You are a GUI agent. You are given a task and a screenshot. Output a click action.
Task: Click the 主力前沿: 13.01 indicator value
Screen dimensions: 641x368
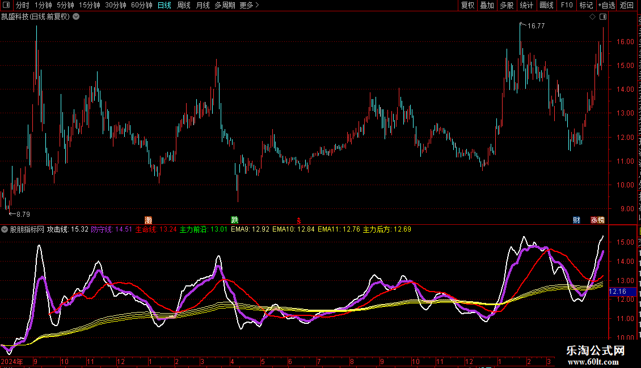tap(203, 229)
